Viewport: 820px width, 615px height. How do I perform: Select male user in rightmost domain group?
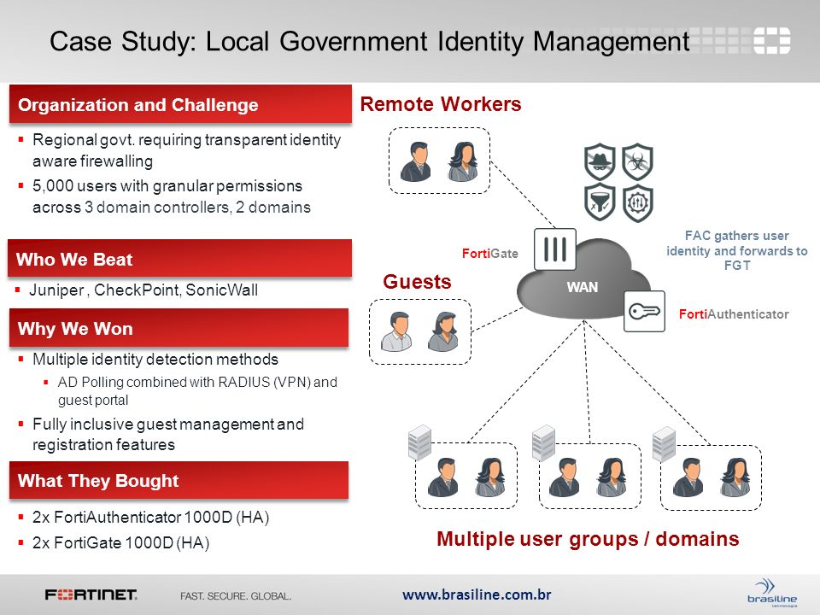688,477
